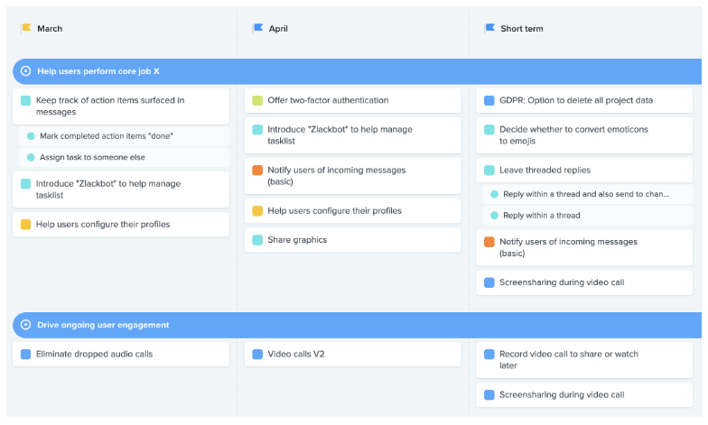Open Eliminate dropped audio calls card
The width and height of the screenshot is (708, 425).
(121, 354)
